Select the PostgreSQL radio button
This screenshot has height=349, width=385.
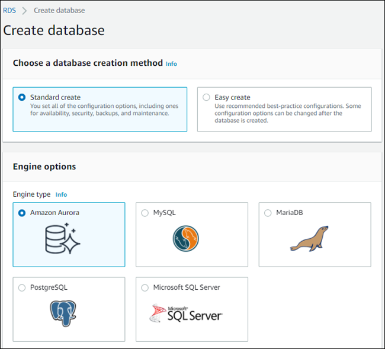coord(22,287)
